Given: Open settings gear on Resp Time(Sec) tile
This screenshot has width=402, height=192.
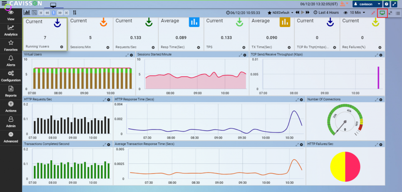Looking at the screenshot, I should (198, 47).
